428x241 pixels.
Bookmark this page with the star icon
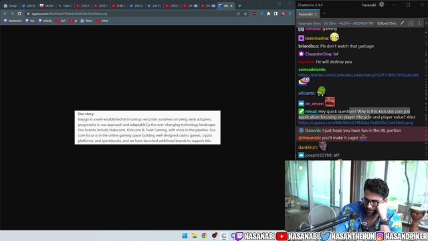coord(245,13)
